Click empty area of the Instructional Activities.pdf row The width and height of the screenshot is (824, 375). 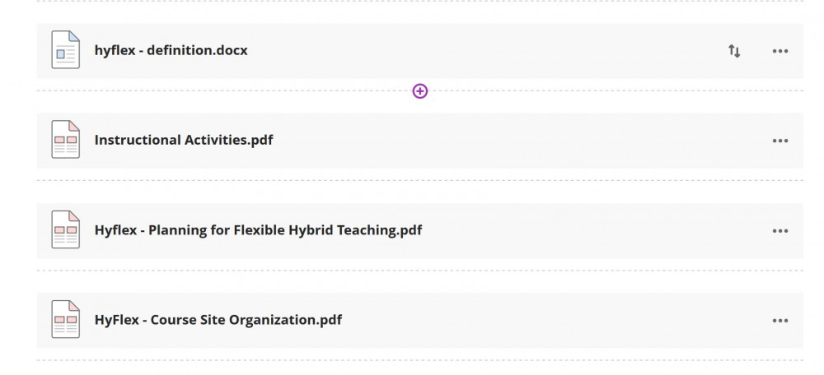click(x=520, y=141)
